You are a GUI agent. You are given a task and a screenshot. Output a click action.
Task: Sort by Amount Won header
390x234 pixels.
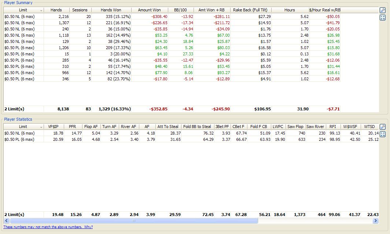(150, 10)
